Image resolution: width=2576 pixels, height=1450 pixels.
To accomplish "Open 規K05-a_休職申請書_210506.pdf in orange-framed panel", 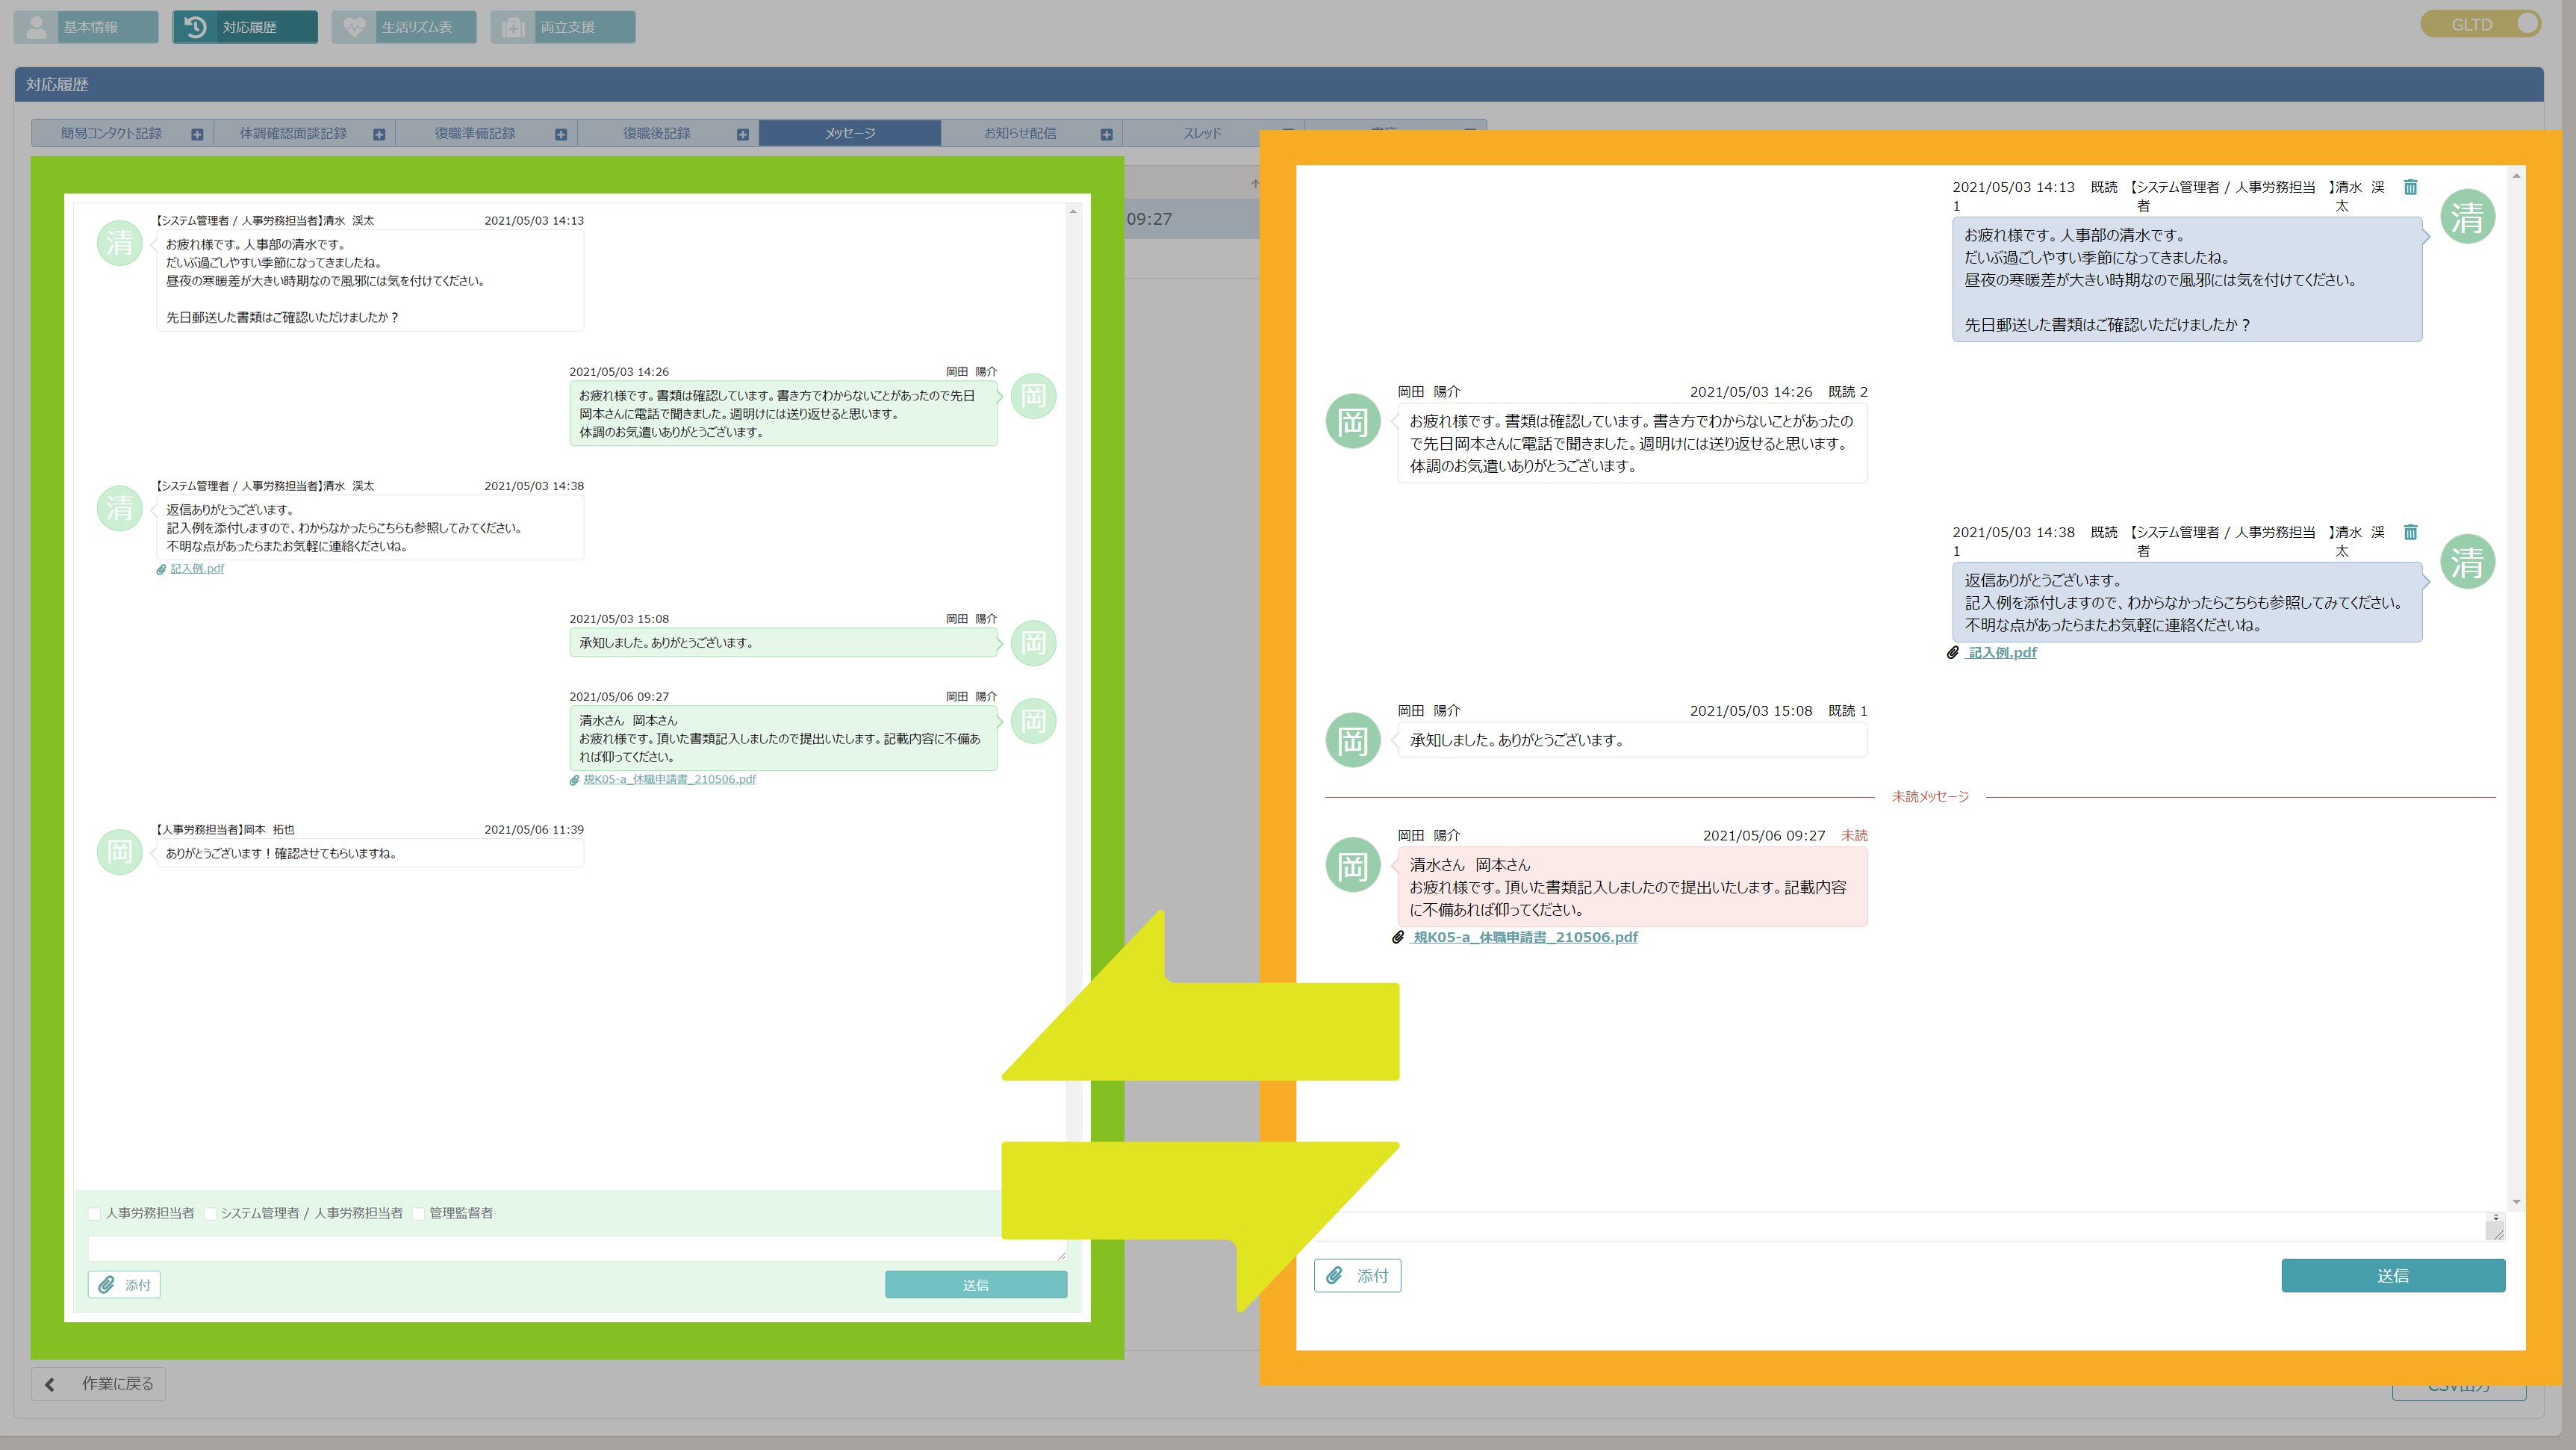I will click(x=1525, y=938).
